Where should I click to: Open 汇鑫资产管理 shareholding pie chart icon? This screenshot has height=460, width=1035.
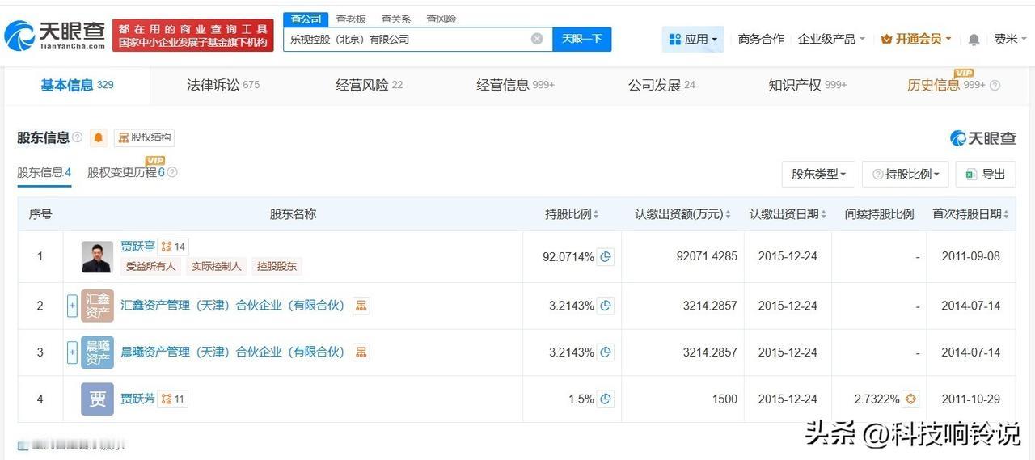click(x=606, y=306)
